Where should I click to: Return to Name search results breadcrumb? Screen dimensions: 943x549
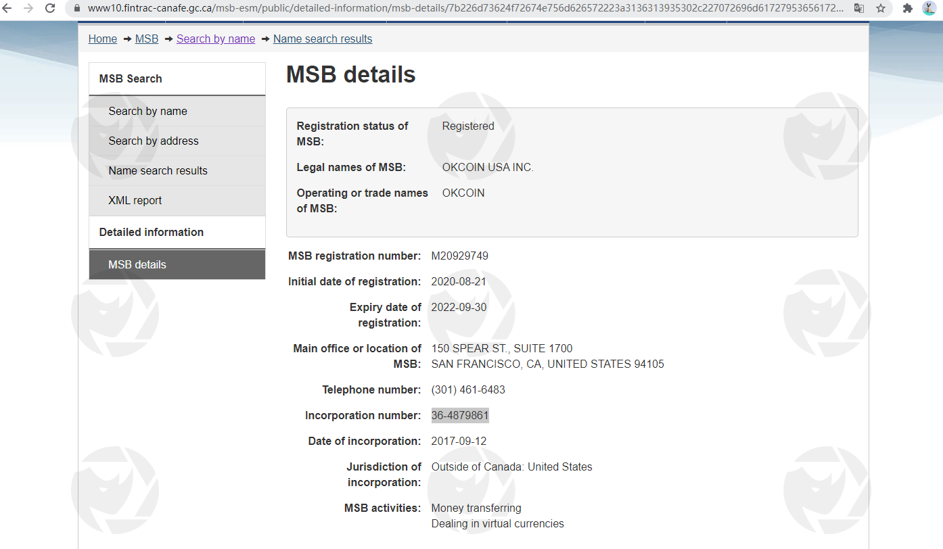tap(323, 39)
